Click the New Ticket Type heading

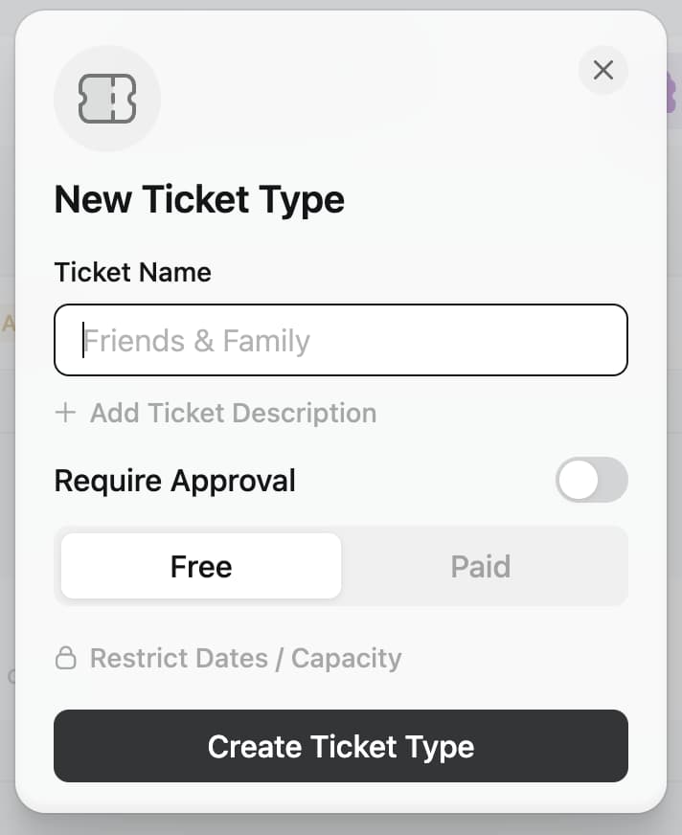pos(199,199)
